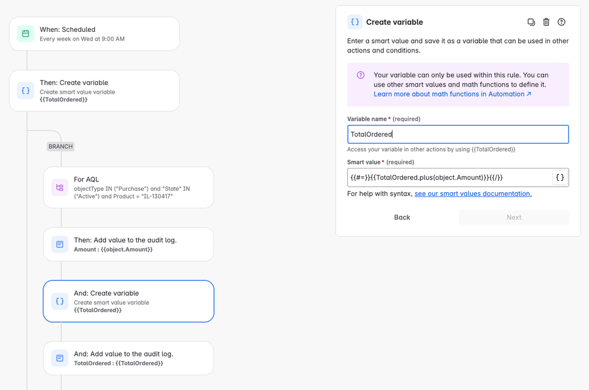Click inside the Smart value field

pyautogui.click(x=448, y=177)
